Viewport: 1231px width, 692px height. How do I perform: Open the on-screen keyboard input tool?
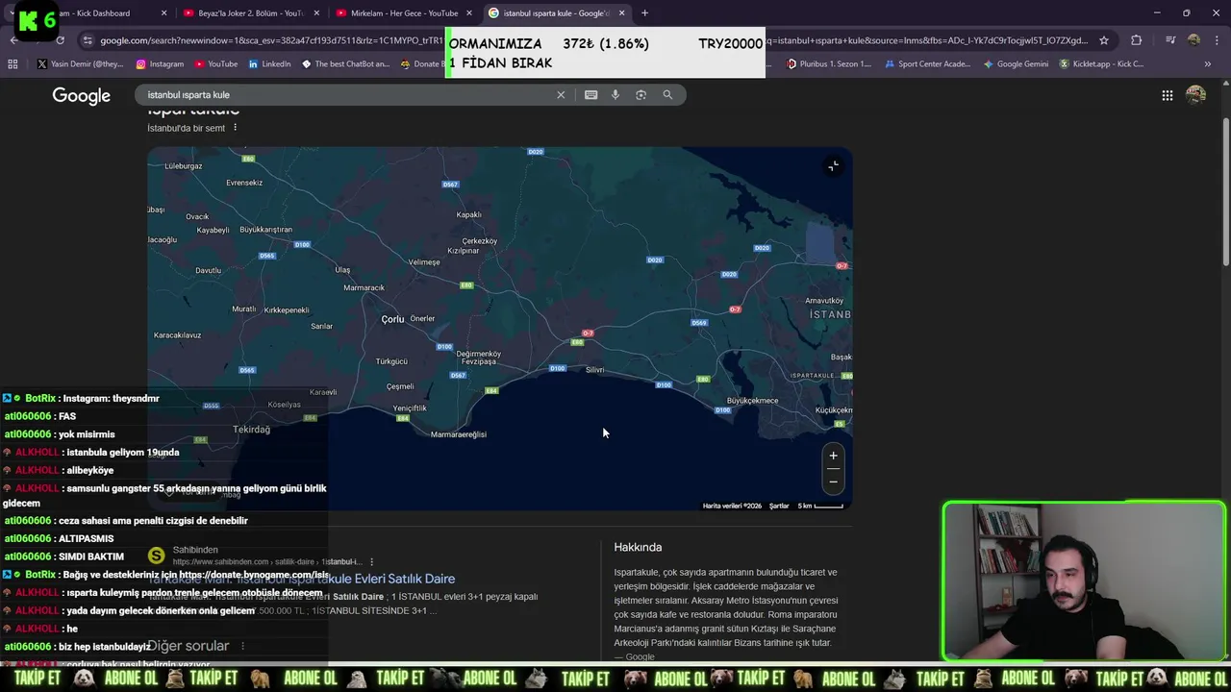click(x=590, y=95)
